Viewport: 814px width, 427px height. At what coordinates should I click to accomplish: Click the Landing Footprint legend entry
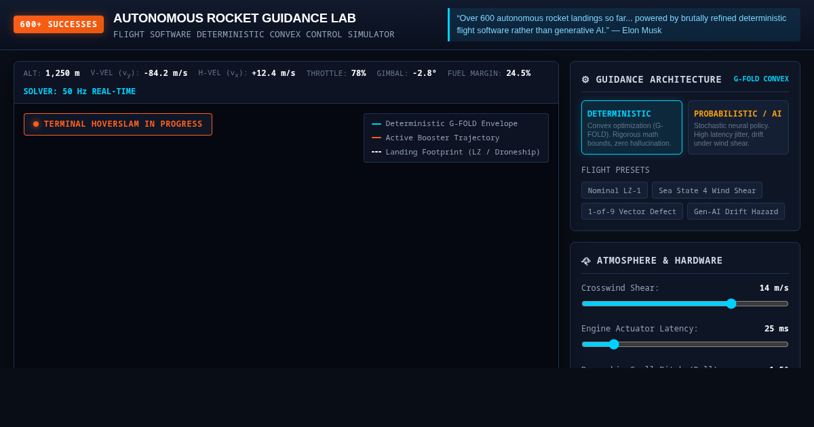click(x=456, y=152)
